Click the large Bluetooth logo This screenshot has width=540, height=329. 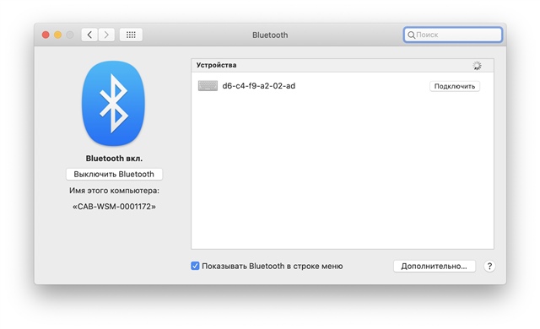pos(113,103)
